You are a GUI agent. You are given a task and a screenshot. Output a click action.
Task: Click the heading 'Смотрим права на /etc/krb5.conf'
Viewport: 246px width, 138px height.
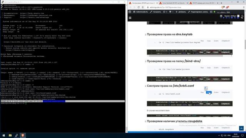[170, 86]
